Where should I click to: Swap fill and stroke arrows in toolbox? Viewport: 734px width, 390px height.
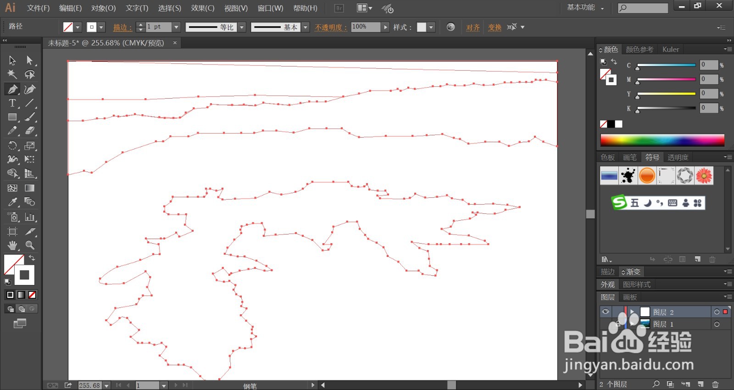[x=32, y=258]
